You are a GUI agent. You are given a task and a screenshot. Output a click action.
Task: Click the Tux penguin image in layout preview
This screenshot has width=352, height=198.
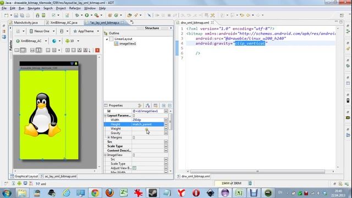coord(42,115)
